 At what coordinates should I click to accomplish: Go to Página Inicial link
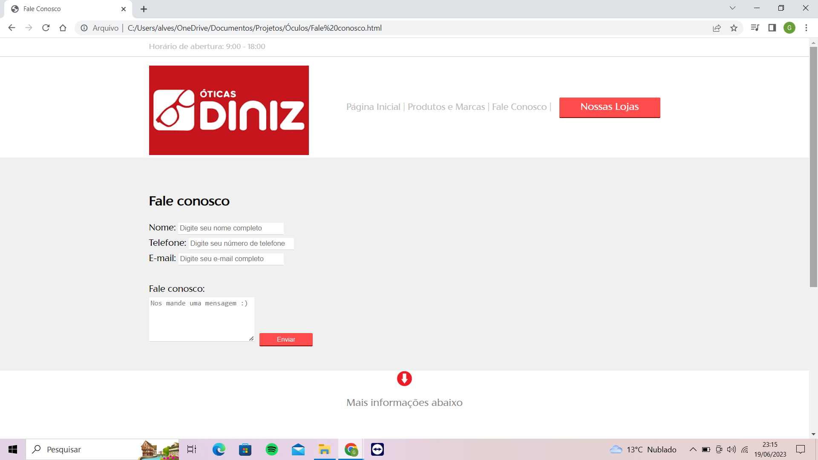373,107
